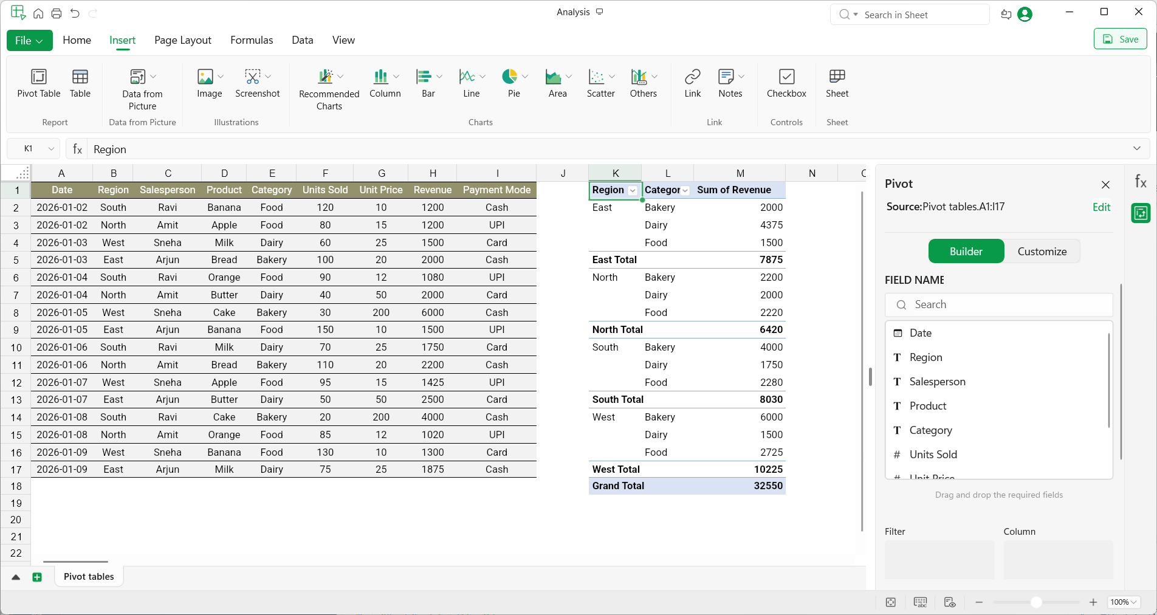Add a new sheet with plus icon
Viewport: 1157px width, 615px height.
tap(37, 577)
